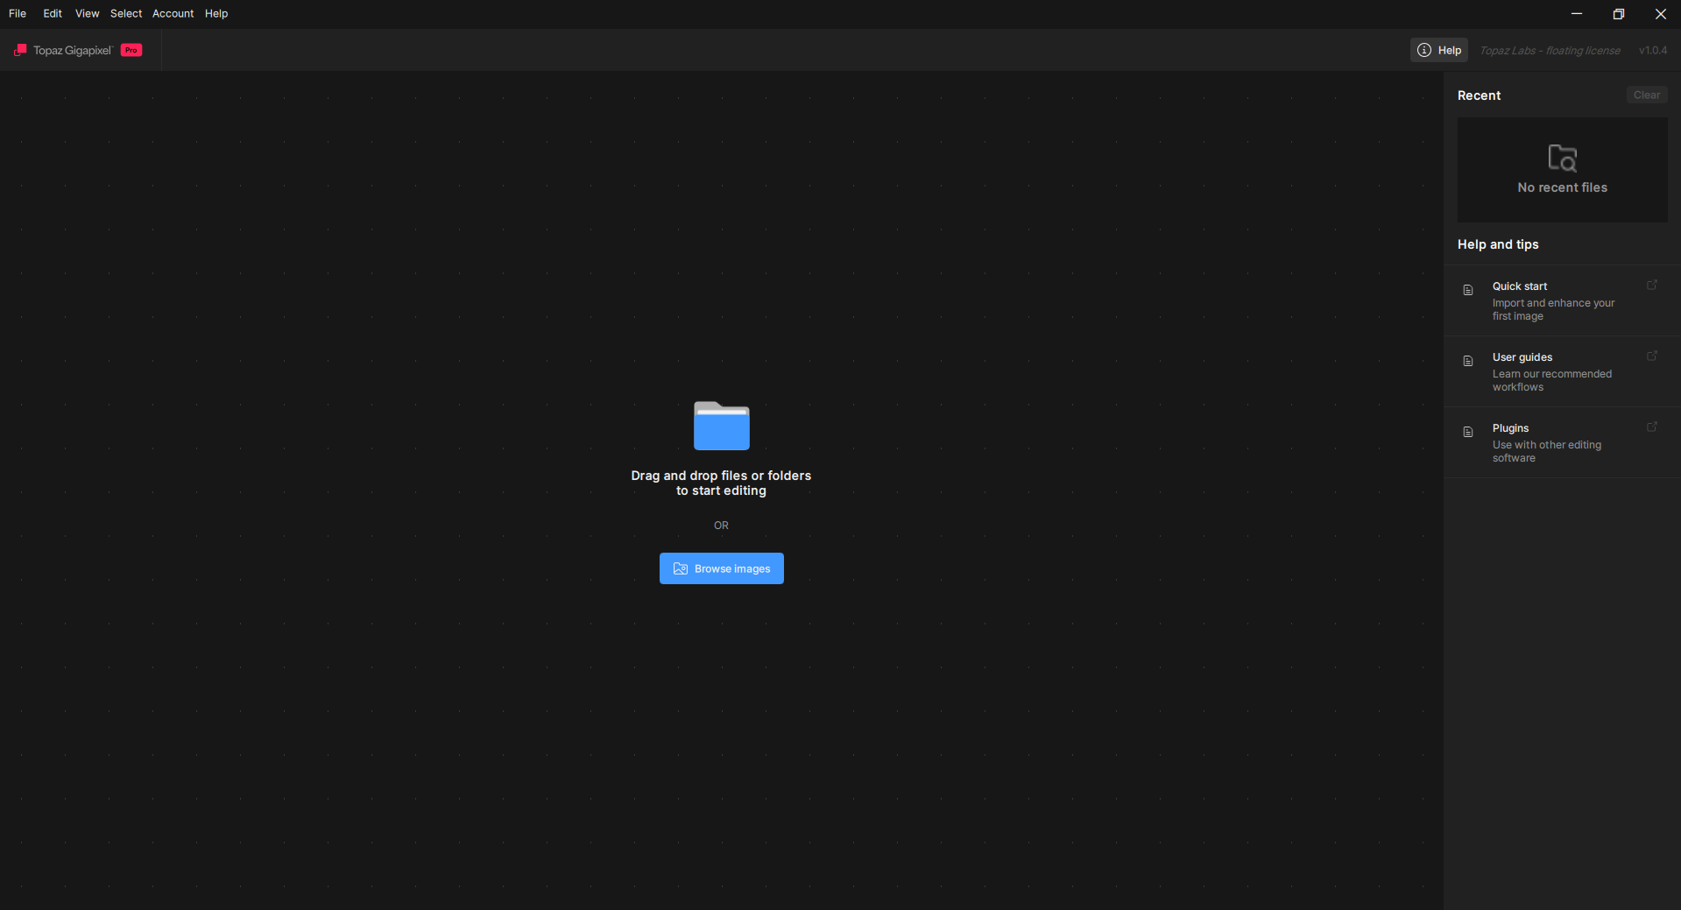The width and height of the screenshot is (1681, 910).
Task: Open the Select menu
Action: click(x=126, y=13)
